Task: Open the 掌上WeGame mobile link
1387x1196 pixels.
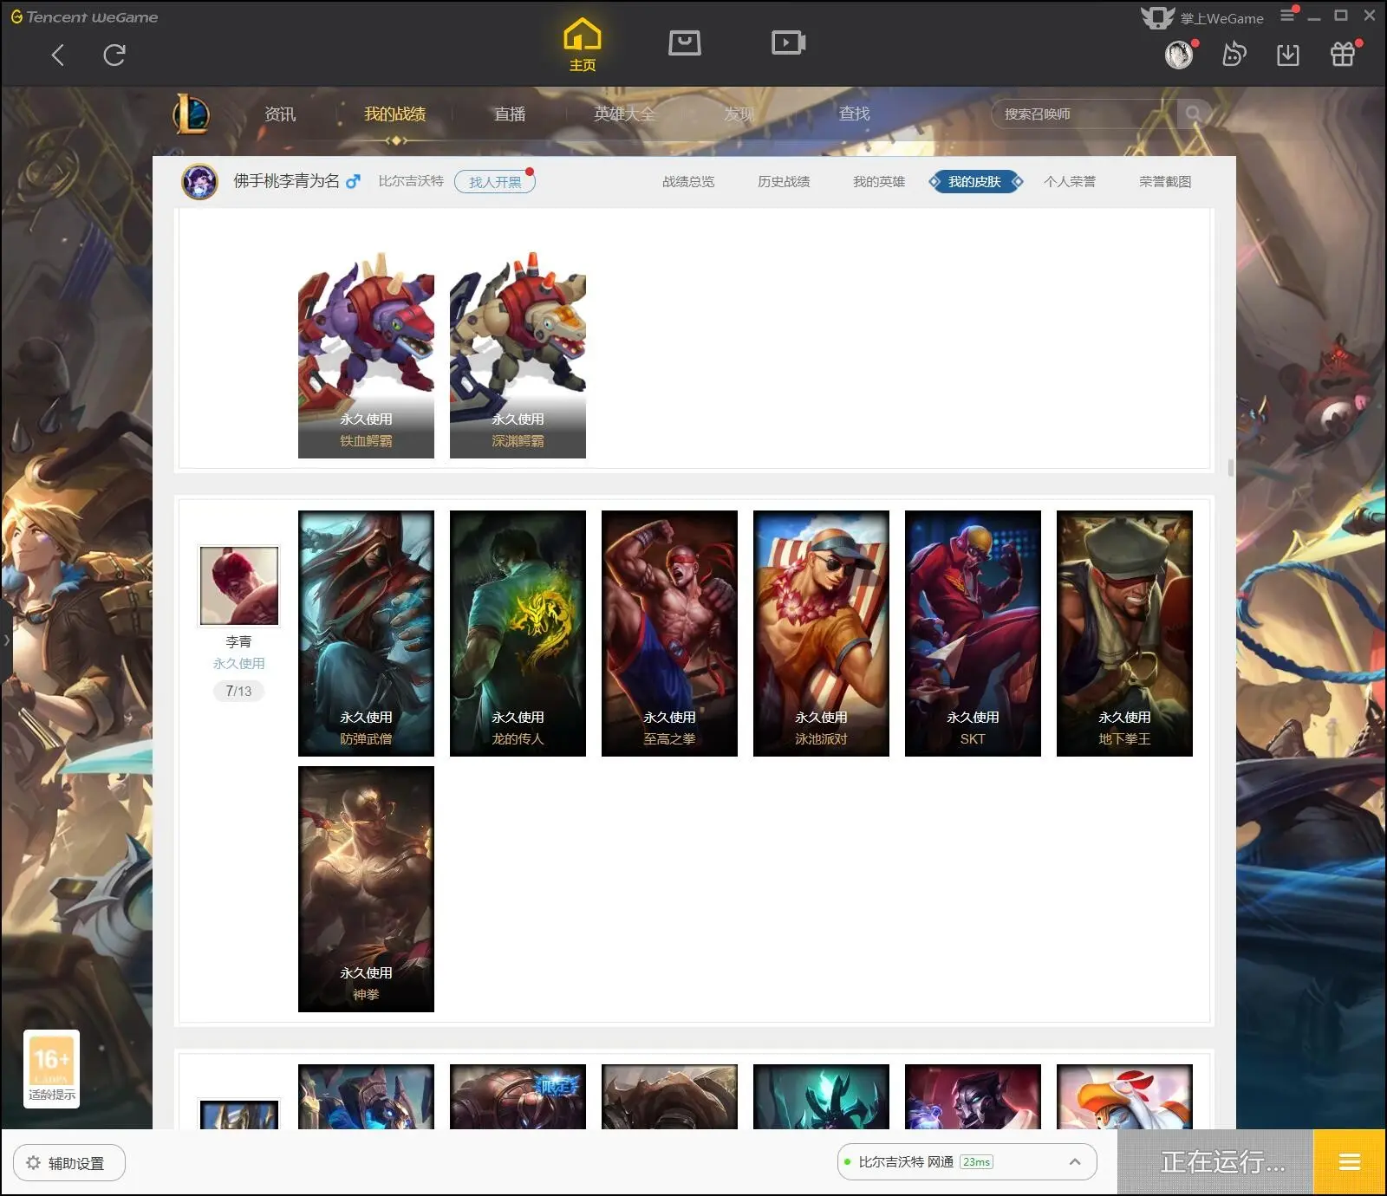Action: [1202, 17]
